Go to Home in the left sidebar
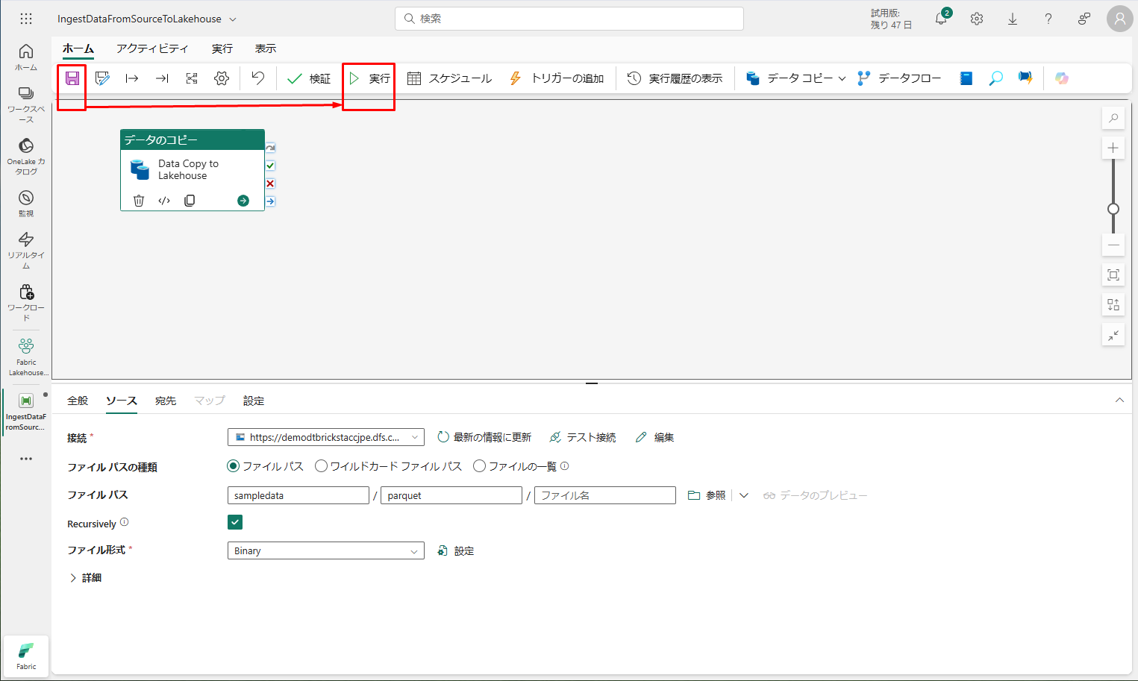 pos(26,57)
